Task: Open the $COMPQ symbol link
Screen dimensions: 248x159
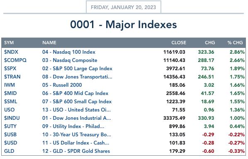Action: 15,60
